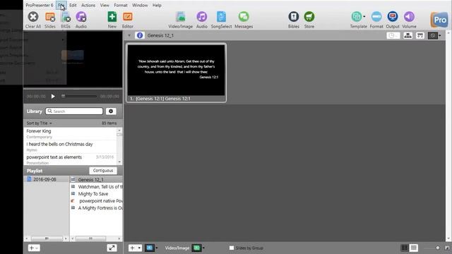Open the add playlist plus dropdown

(x=34, y=248)
